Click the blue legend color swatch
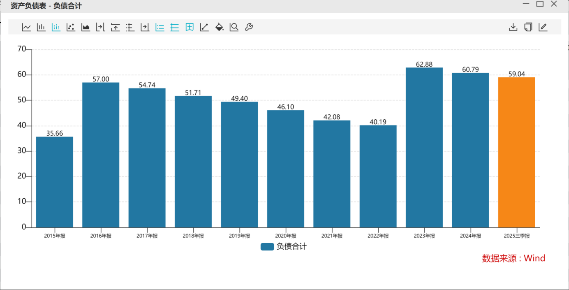This screenshot has height=290, width=569. (x=267, y=246)
